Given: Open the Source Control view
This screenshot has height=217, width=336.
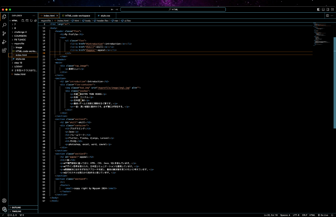Looking at the screenshot, I should (4, 34).
